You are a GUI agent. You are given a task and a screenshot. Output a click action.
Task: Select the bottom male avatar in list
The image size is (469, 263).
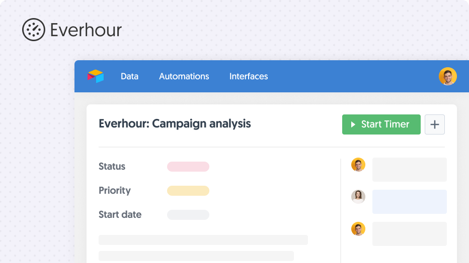358,229
